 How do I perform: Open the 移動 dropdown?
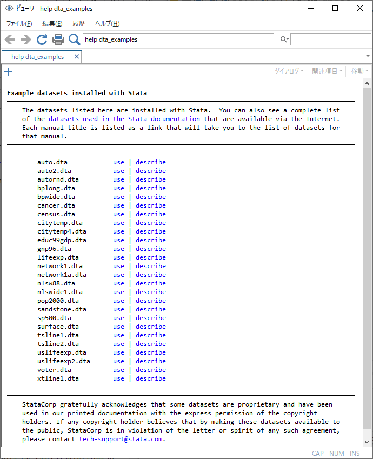(x=359, y=71)
